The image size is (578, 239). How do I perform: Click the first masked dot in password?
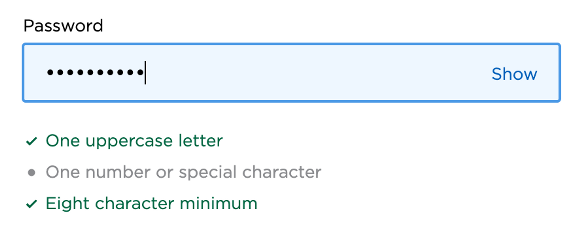[x=50, y=72]
